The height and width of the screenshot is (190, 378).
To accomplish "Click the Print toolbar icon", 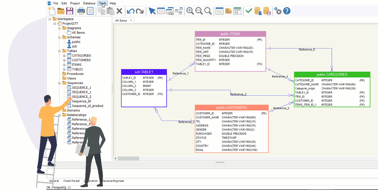I will pos(81,11).
